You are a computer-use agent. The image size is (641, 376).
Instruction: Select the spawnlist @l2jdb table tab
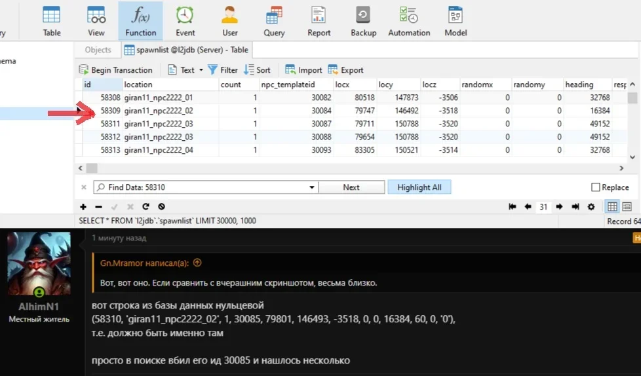[186, 50]
